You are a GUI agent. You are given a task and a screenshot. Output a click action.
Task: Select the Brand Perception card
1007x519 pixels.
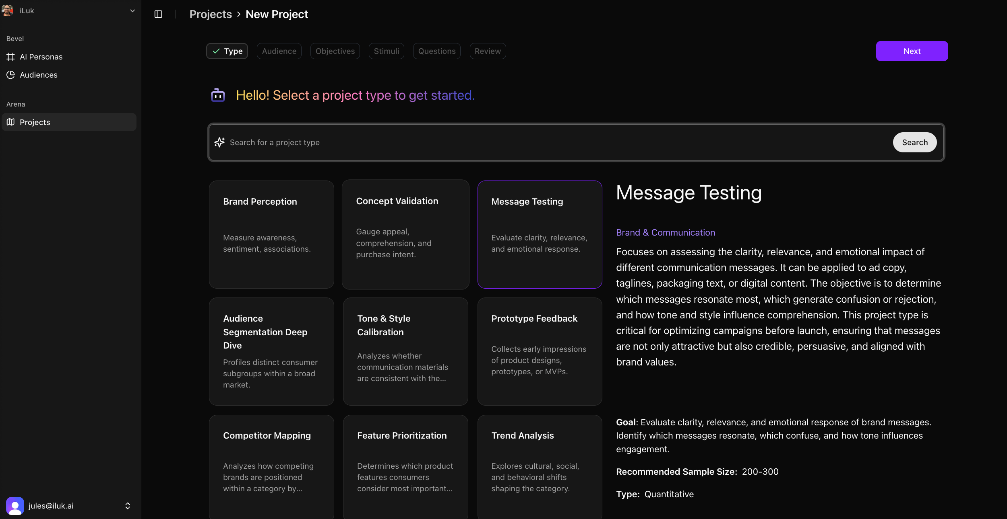pyautogui.click(x=271, y=234)
